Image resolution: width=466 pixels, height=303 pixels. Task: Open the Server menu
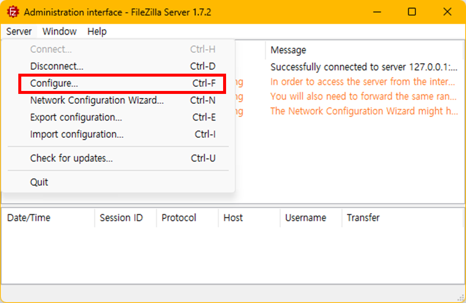(x=19, y=31)
